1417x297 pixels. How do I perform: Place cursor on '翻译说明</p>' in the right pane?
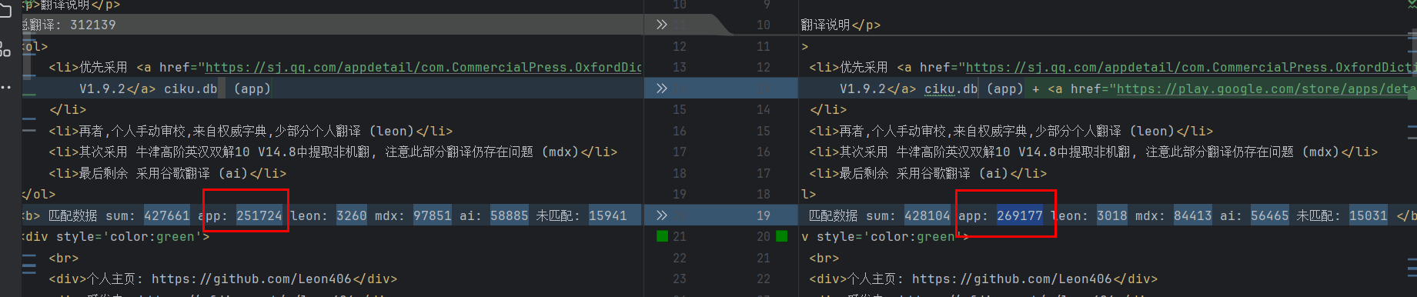pos(841,25)
